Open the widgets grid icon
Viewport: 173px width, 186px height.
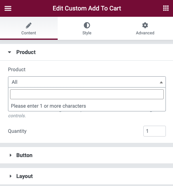(166, 8)
